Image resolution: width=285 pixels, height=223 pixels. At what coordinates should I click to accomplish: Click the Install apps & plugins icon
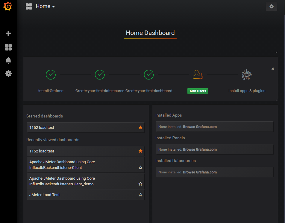(x=247, y=74)
